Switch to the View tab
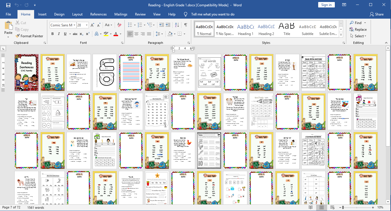Screen dimensions: 391x211 [x=157, y=14]
